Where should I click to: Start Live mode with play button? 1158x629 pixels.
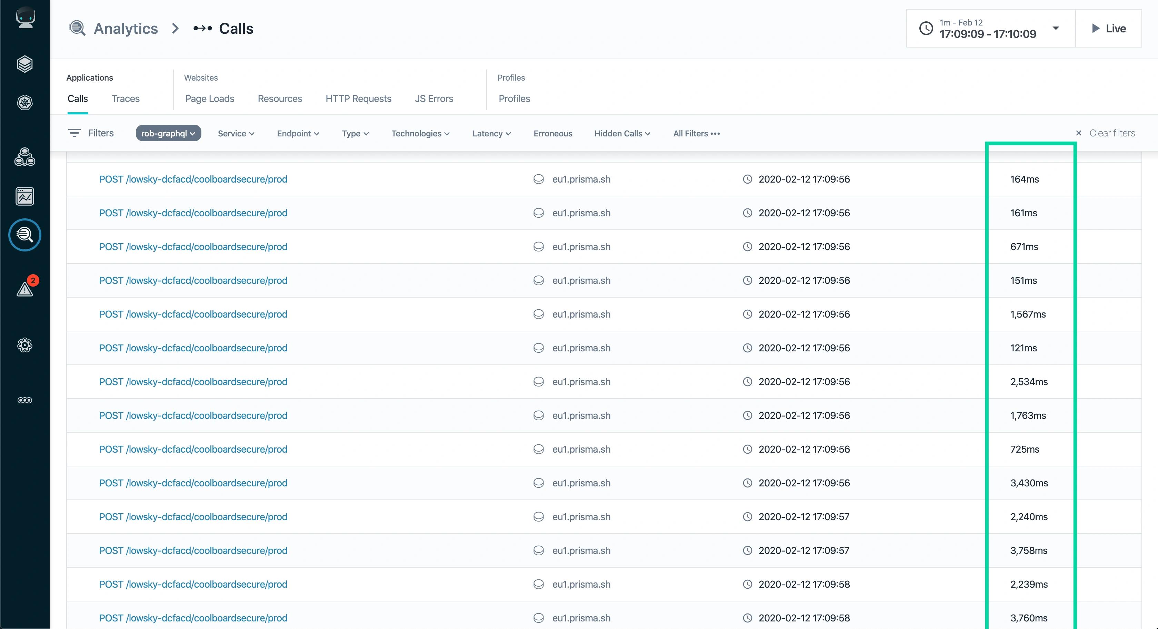(1108, 28)
